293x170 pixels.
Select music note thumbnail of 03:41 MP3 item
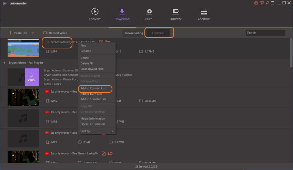23,139
